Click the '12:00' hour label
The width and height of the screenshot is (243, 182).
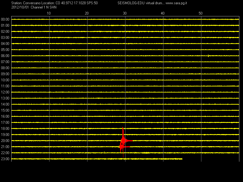coord(5,92)
